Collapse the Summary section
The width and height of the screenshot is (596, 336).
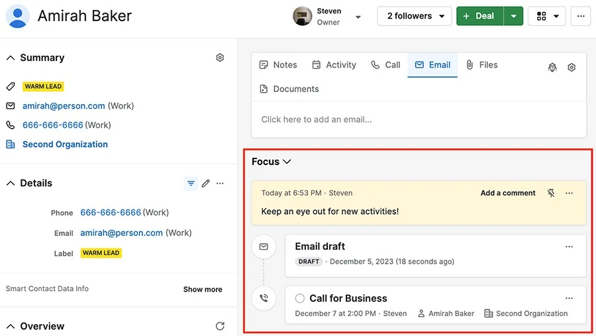click(11, 58)
